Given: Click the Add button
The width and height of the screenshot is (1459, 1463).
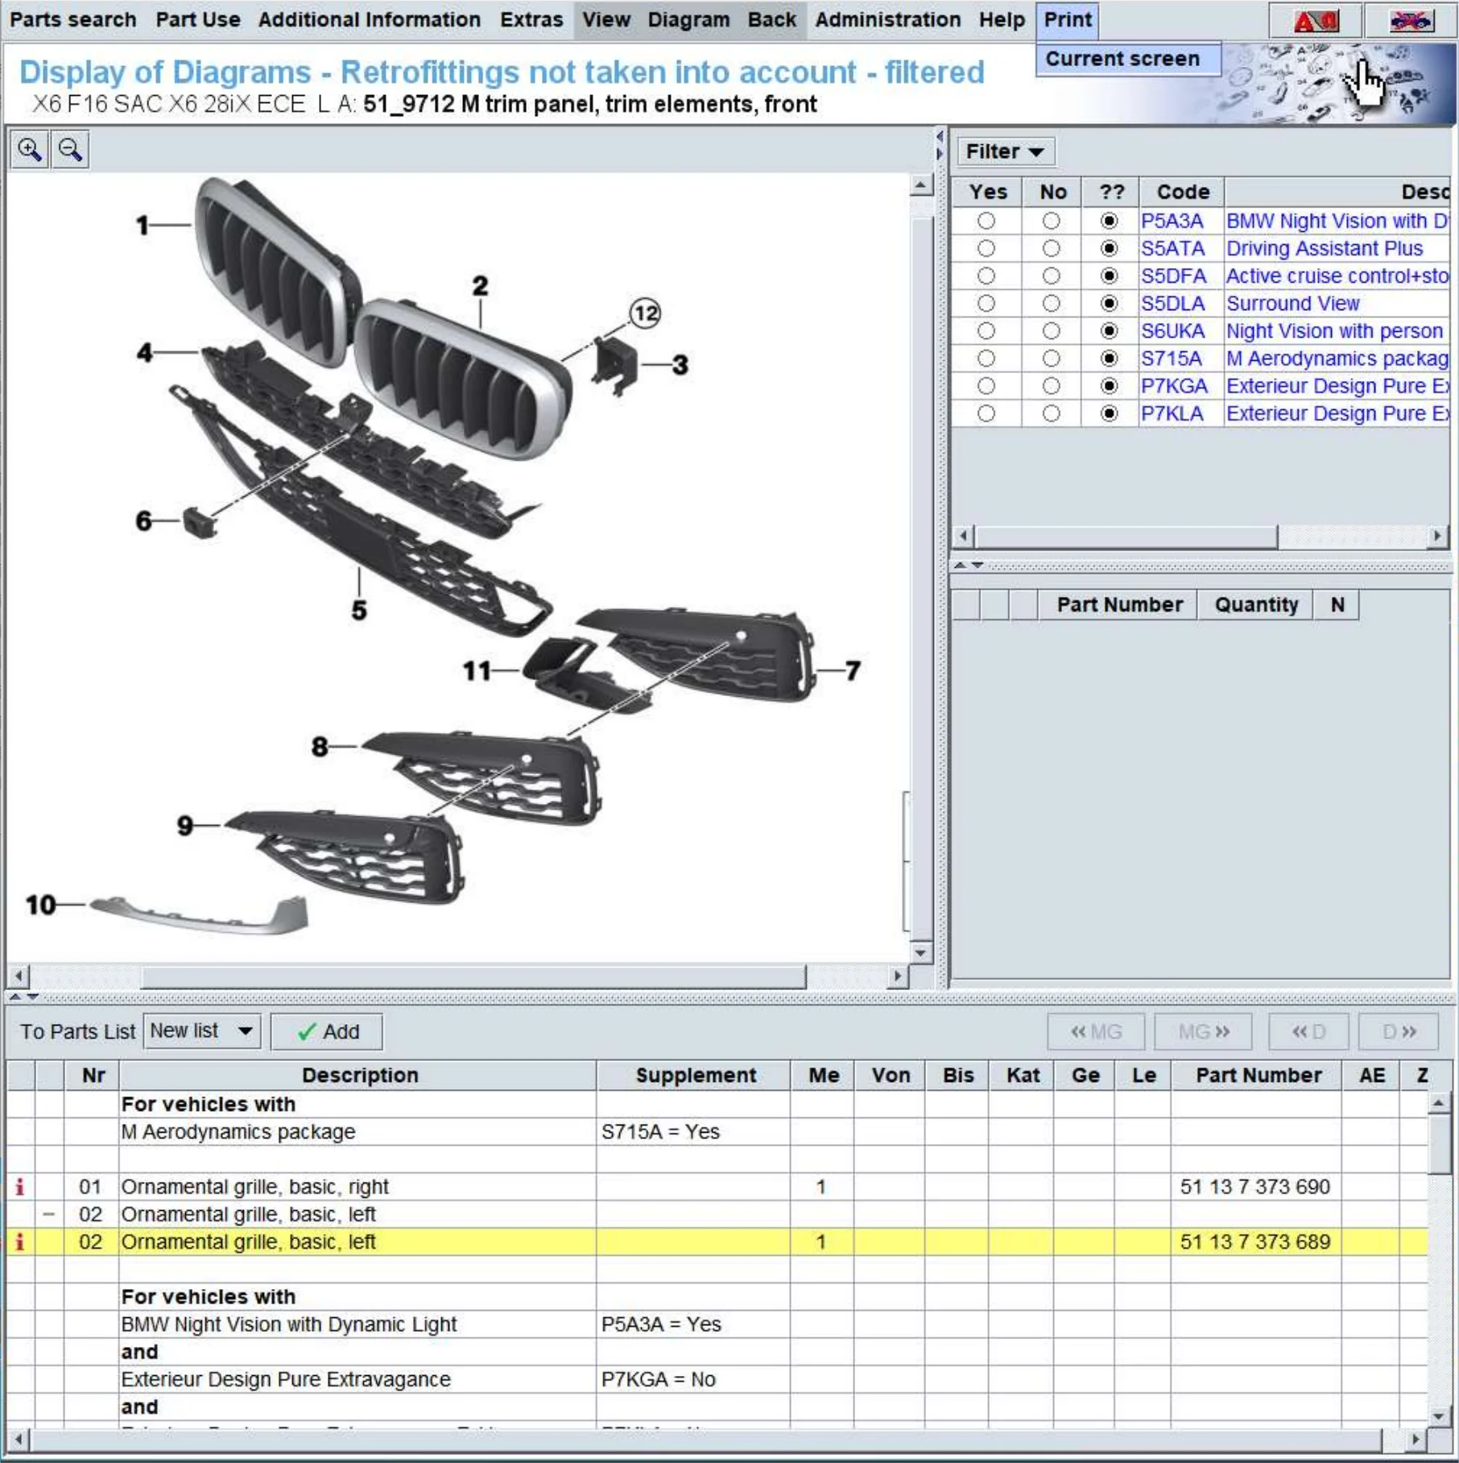Looking at the screenshot, I should [327, 1031].
